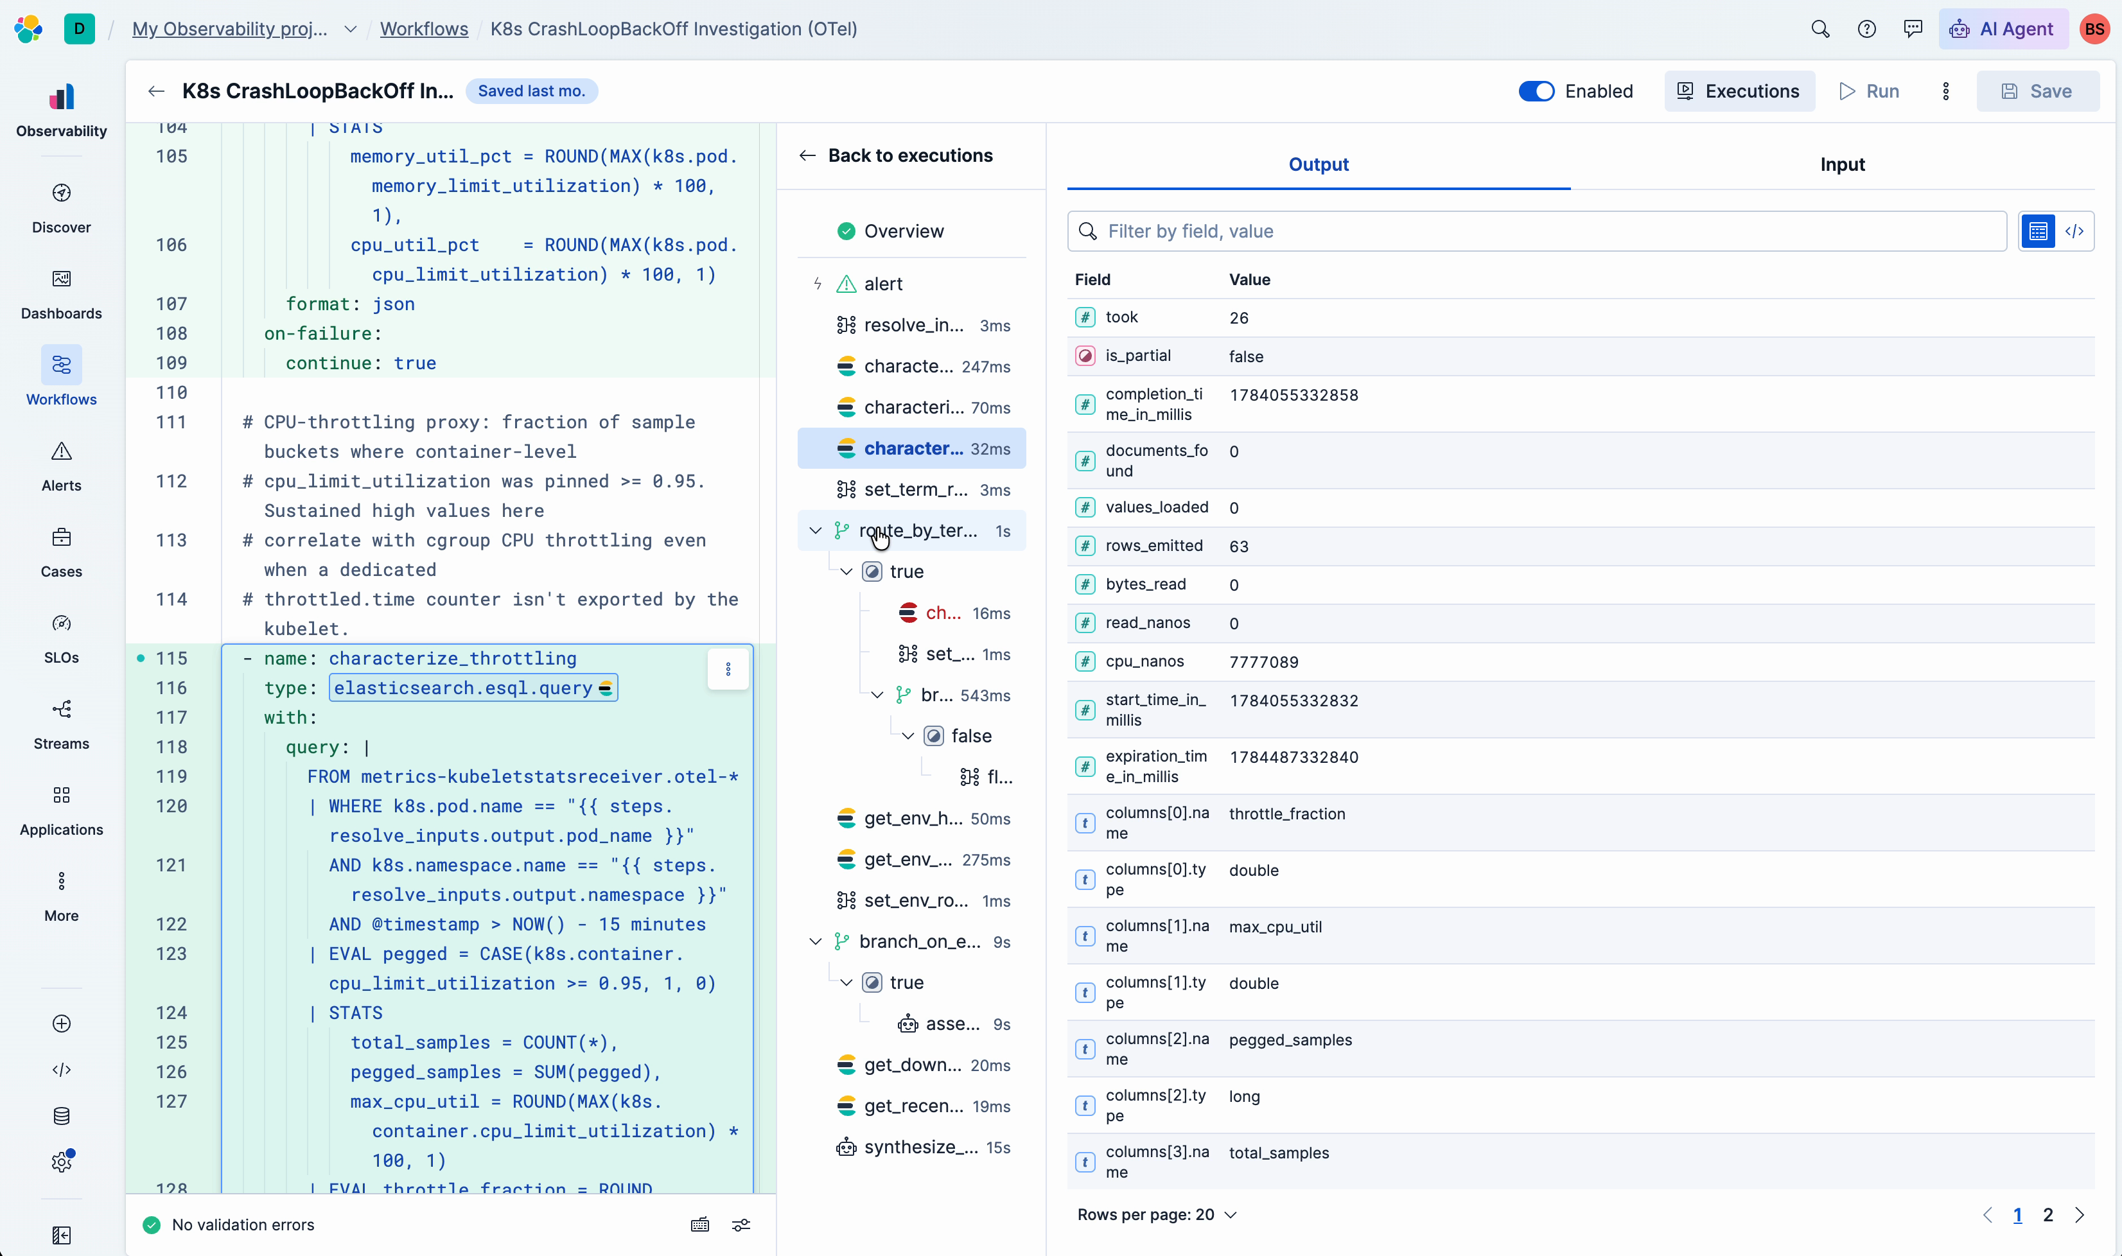Image resolution: width=2122 pixels, height=1256 pixels.
Task: Select the Overview execution item
Action: pos(911,231)
